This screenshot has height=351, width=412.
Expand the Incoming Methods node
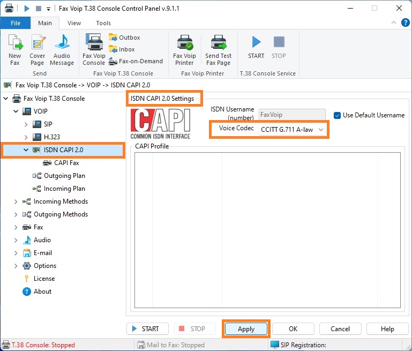click(x=16, y=201)
